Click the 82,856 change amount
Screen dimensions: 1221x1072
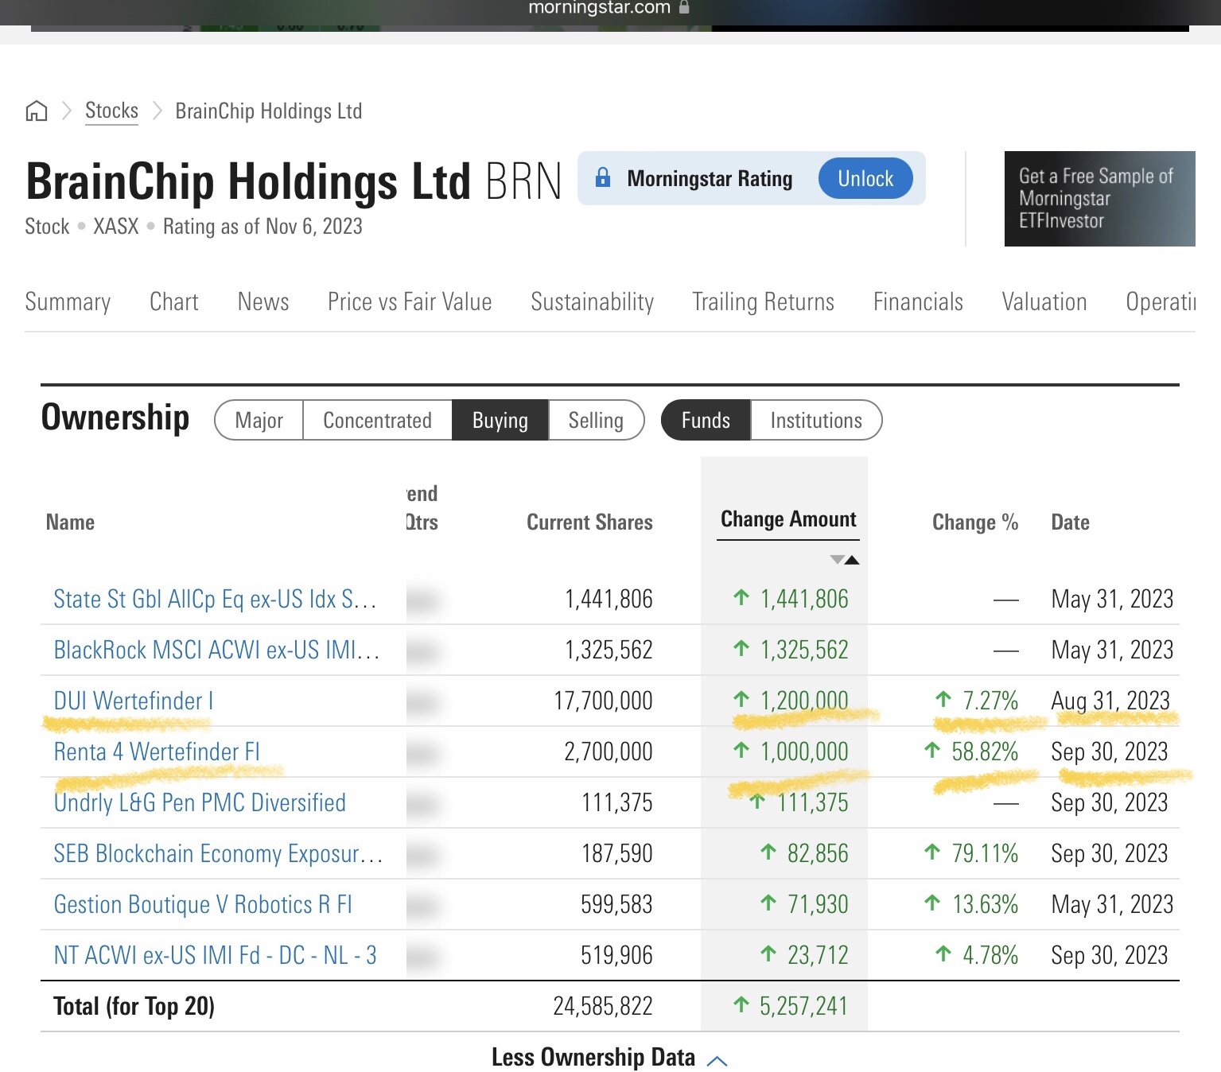point(818,853)
